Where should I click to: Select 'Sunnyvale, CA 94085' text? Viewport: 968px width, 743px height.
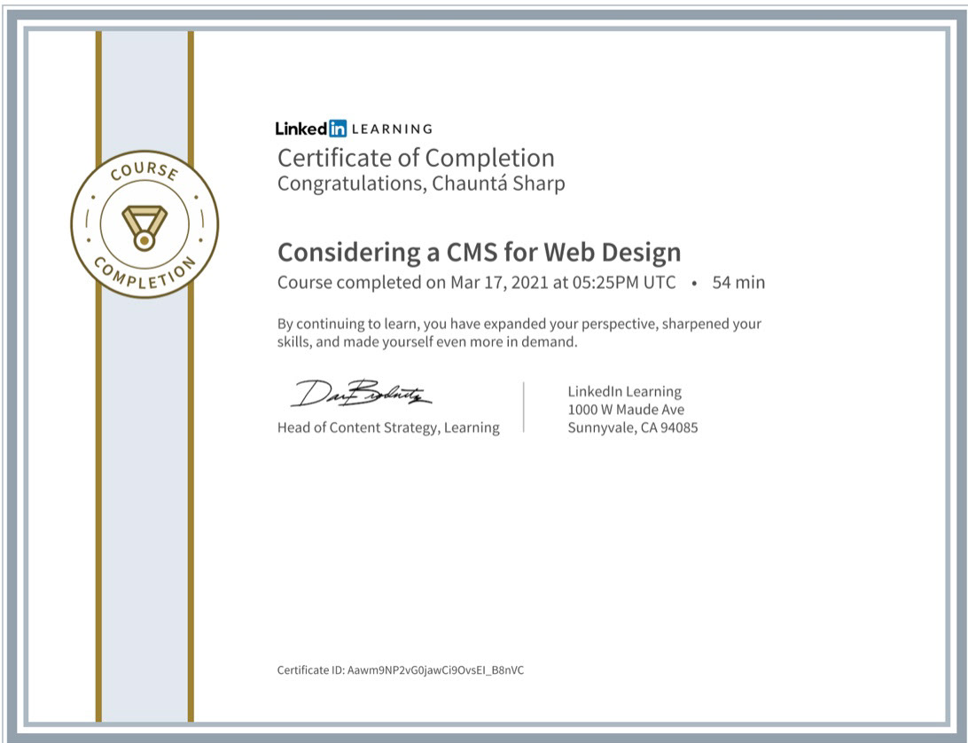tap(633, 427)
